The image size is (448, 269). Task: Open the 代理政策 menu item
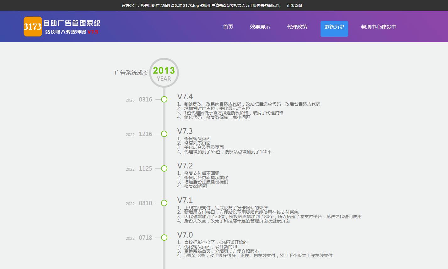pos(297,27)
